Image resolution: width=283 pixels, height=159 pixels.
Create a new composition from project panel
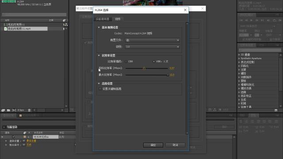pos(14,110)
